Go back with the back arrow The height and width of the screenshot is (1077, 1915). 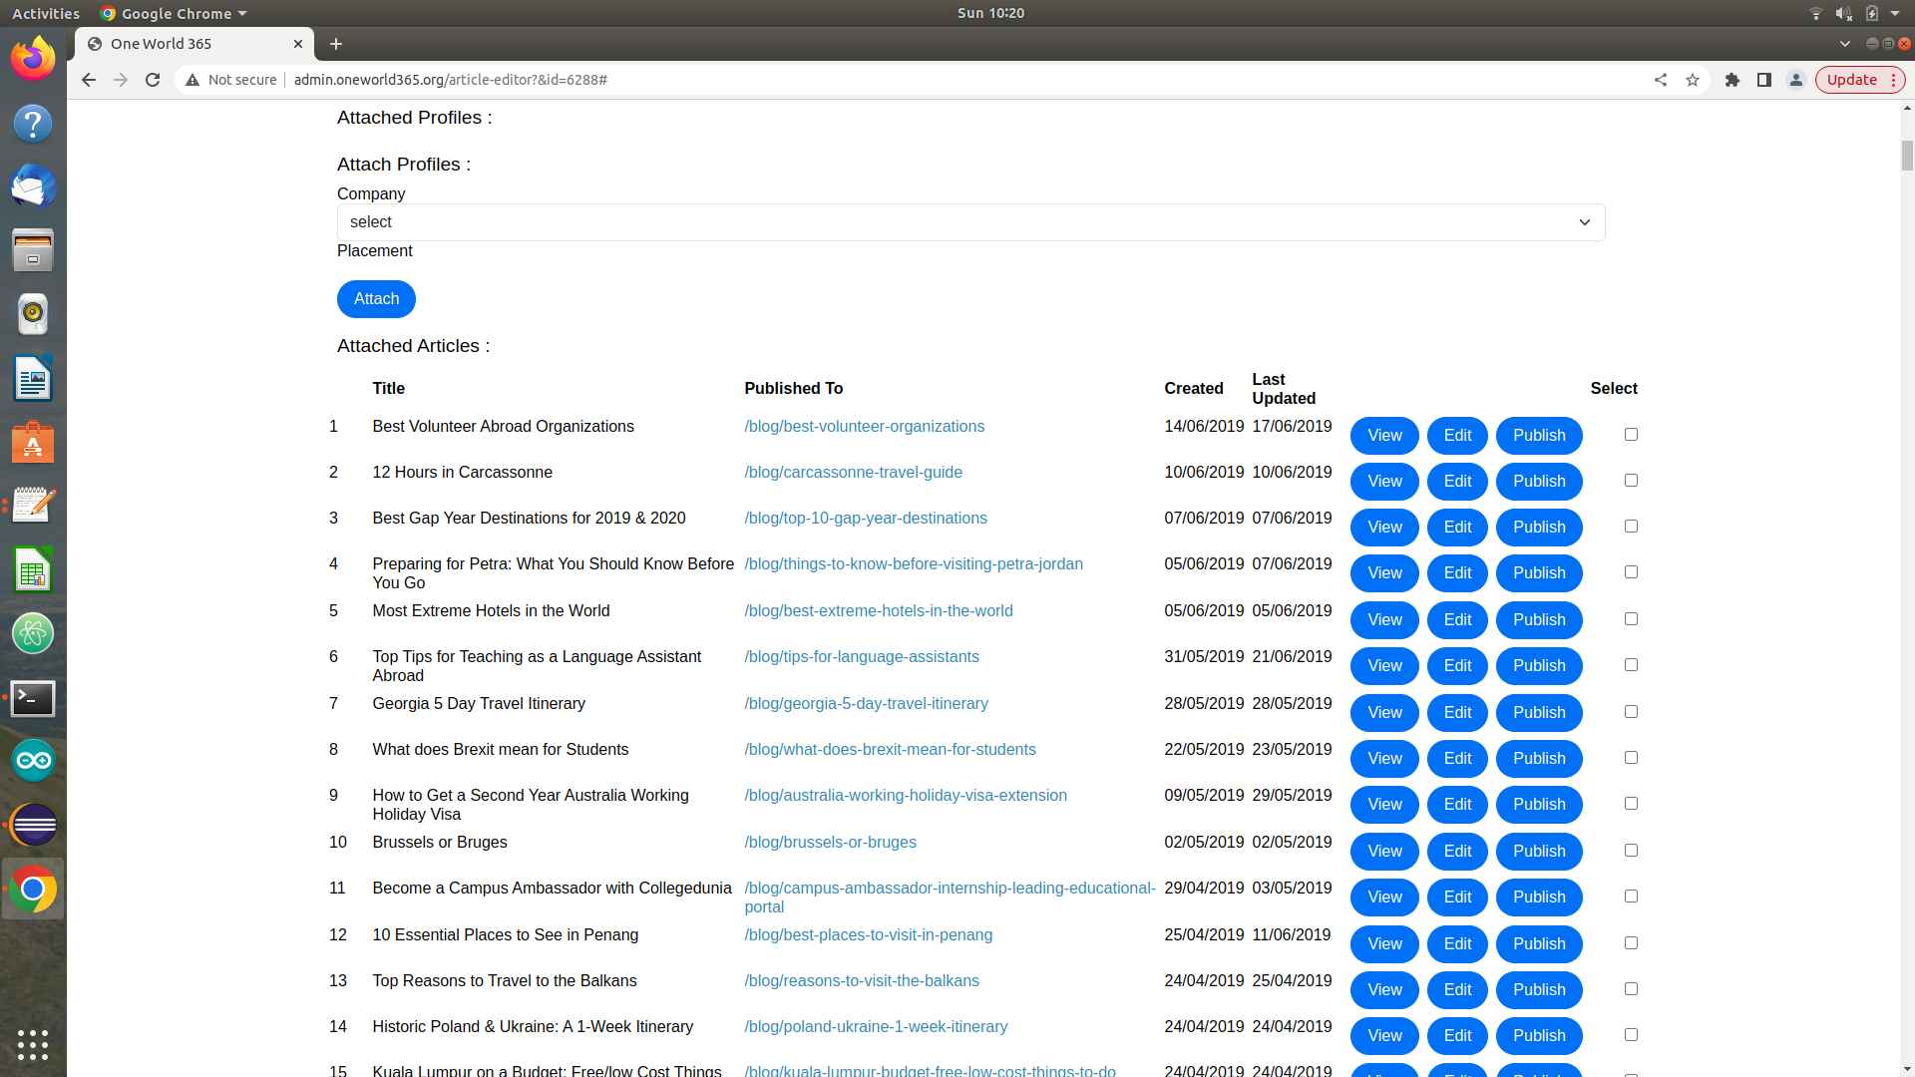click(x=89, y=80)
